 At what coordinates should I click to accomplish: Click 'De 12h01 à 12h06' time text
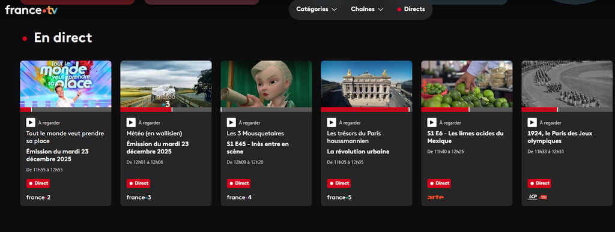(x=145, y=162)
